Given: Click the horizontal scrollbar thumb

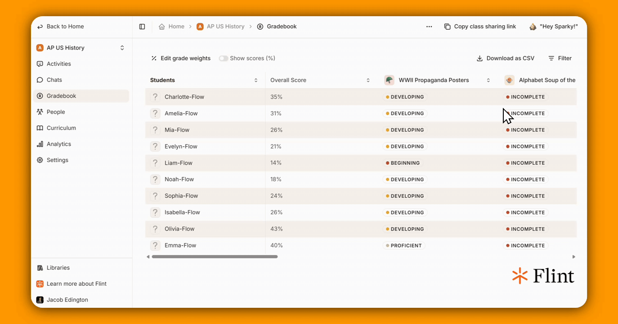Looking at the screenshot, I should point(215,257).
